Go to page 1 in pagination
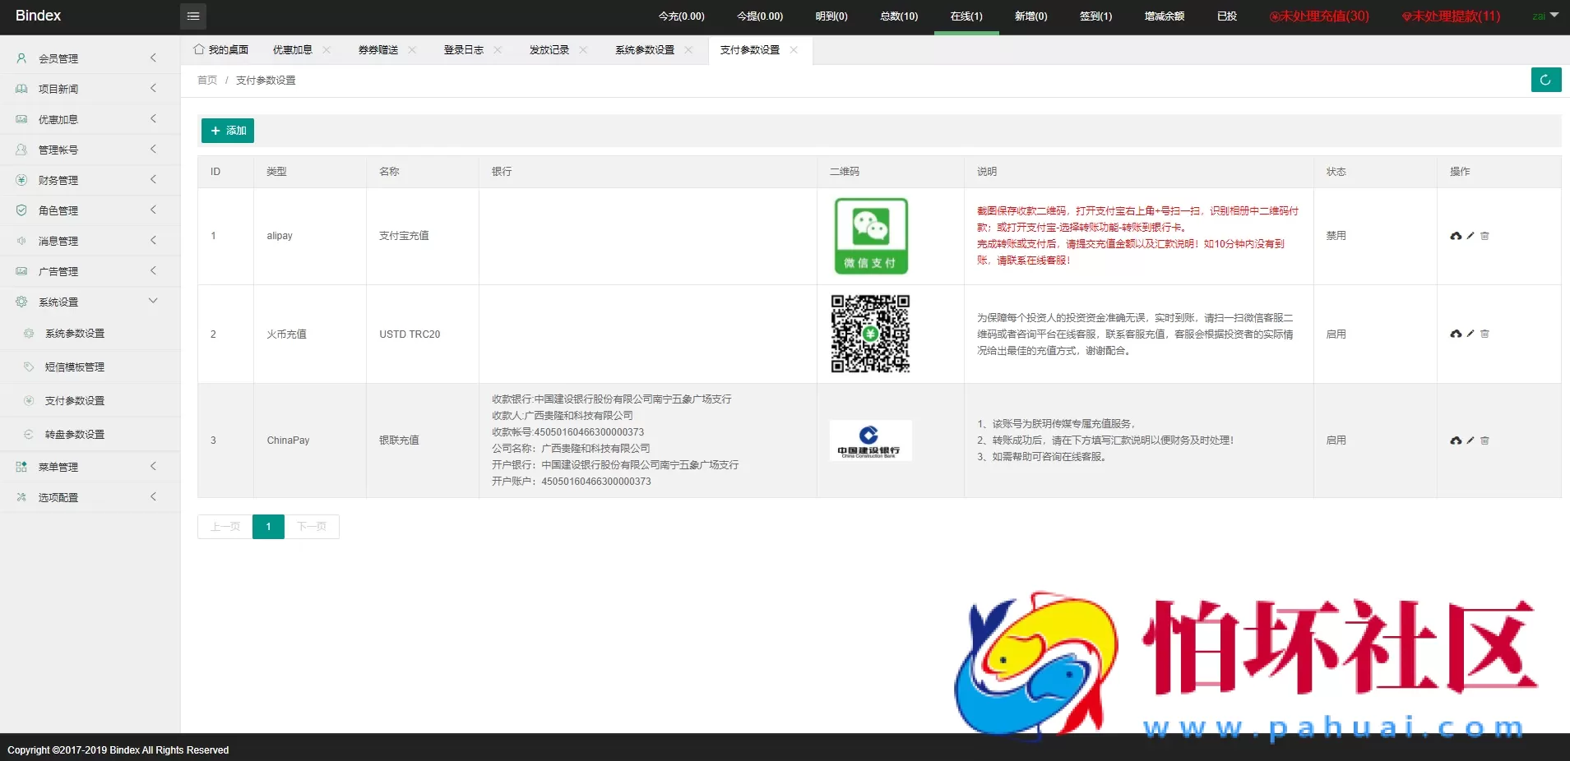1570x761 pixels. pyautogui.click(x=268, y=527)
